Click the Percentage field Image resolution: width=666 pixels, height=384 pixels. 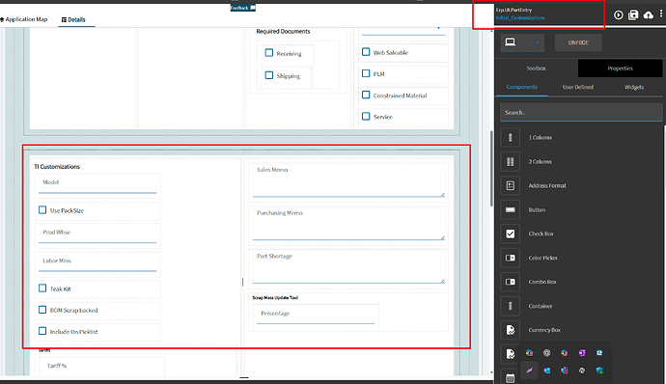click(x=316, y=317)
